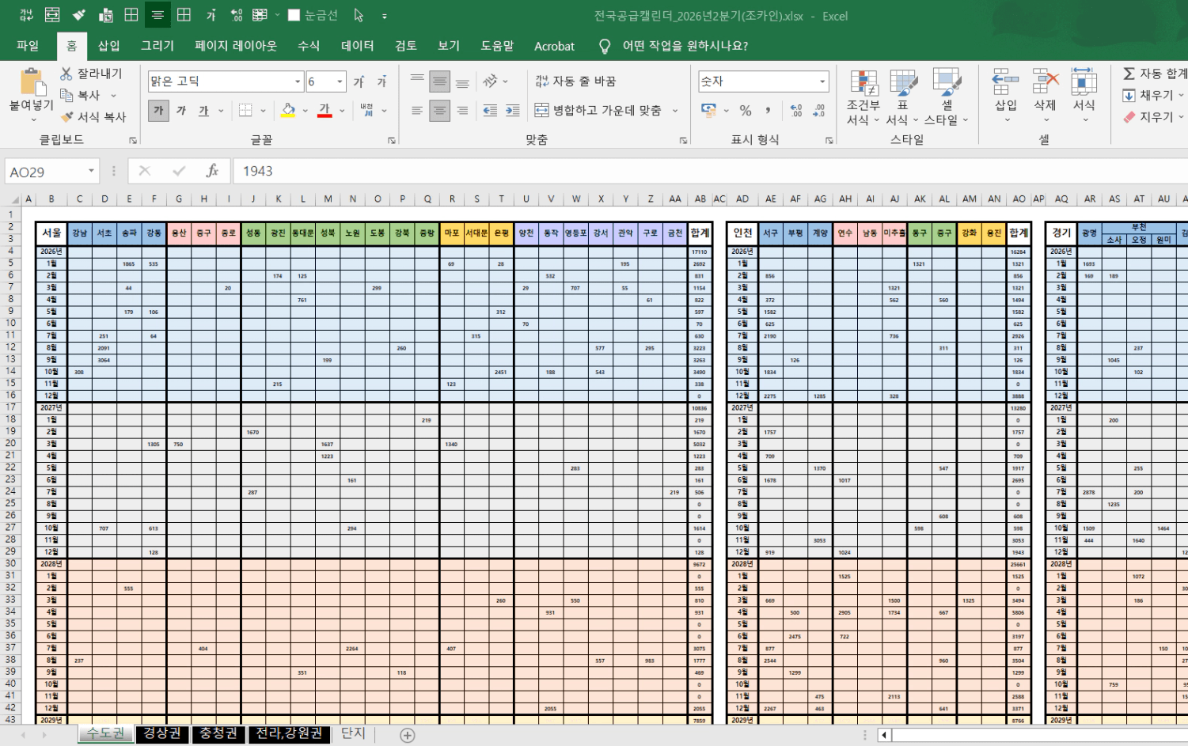Customize Quick Access Toolbar dropdown
The height and width of the screenshot is (746, 1188).
click(385, 16)
